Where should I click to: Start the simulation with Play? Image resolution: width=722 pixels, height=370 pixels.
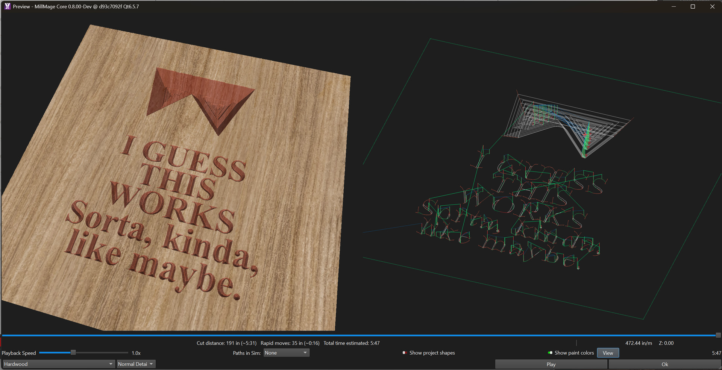pos(551,364)
